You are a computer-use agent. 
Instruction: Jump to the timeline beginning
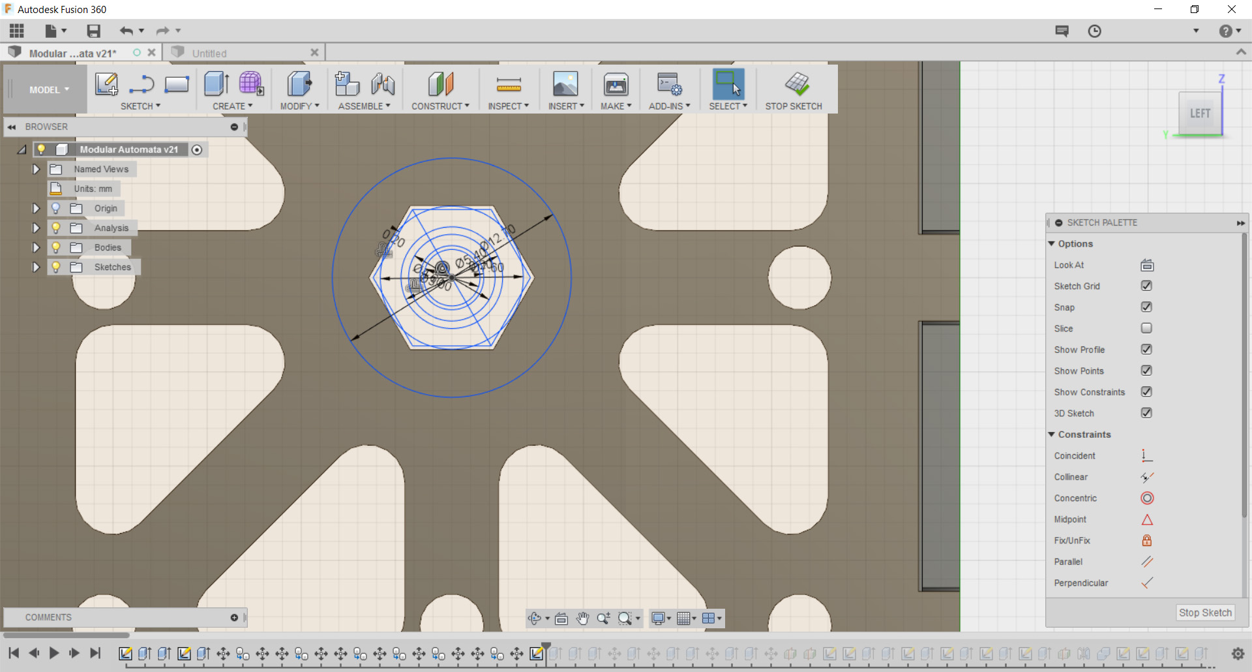click(x=14, y=652)
